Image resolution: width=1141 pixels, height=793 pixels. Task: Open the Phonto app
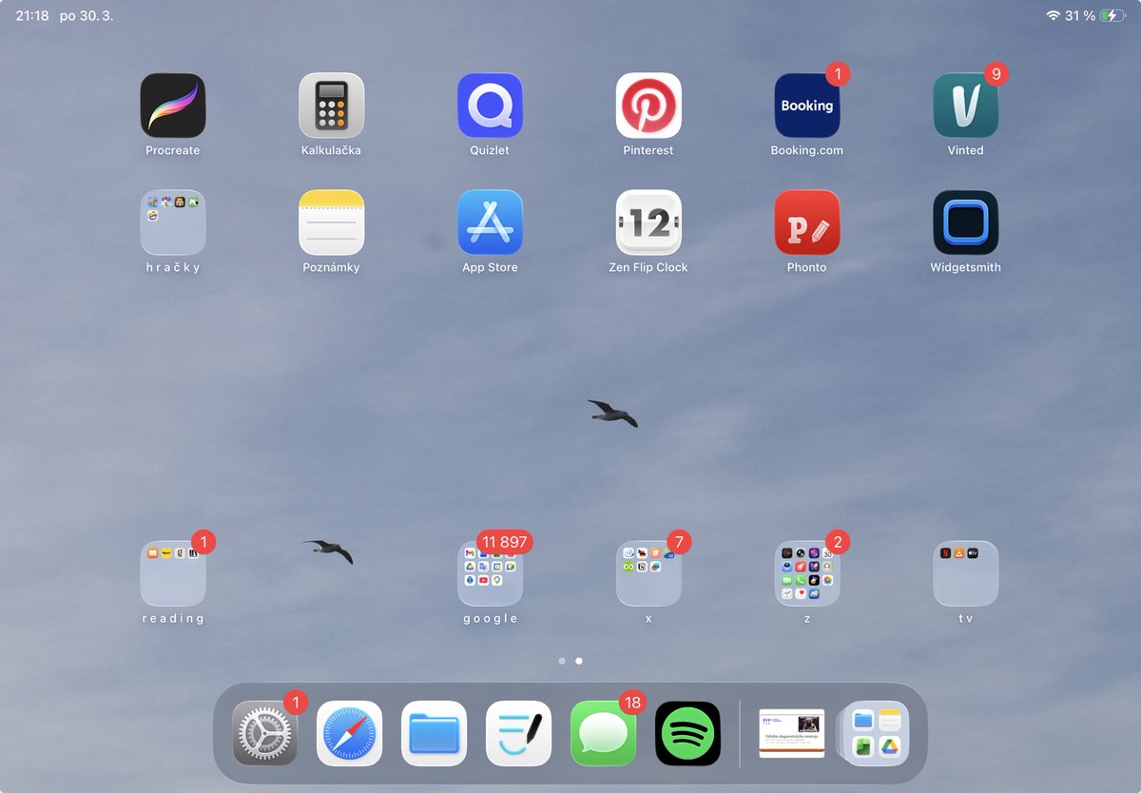pos(807,222)
